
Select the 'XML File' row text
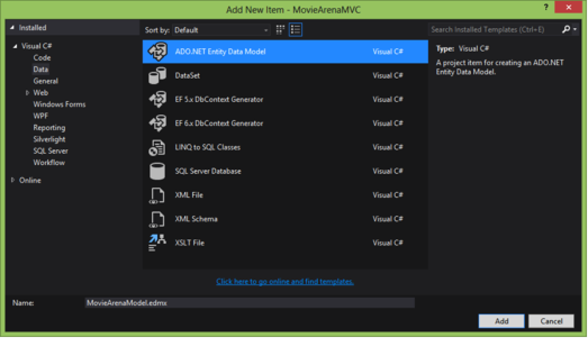point(189,195)
